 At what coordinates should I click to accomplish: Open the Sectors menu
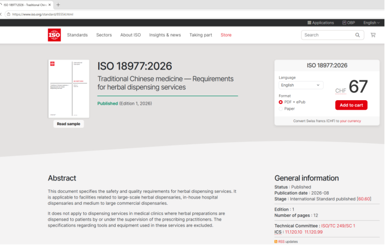pos(104,35)
